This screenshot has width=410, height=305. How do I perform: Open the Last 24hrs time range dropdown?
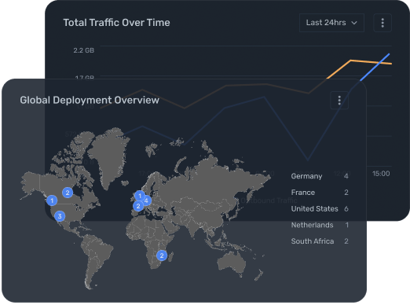click(x=331, y=23)
